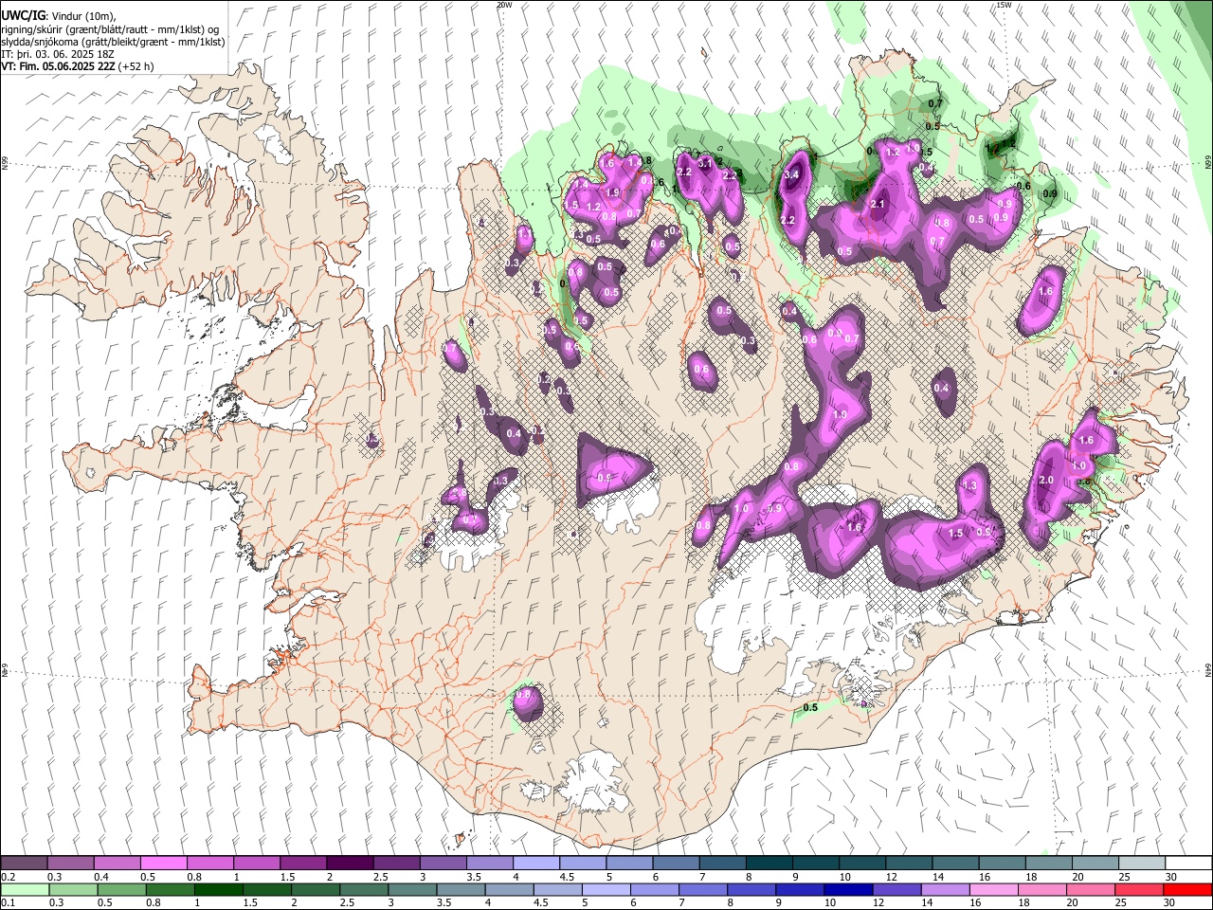Click the light pink 16 rain legend swatch

click(993, 889)
